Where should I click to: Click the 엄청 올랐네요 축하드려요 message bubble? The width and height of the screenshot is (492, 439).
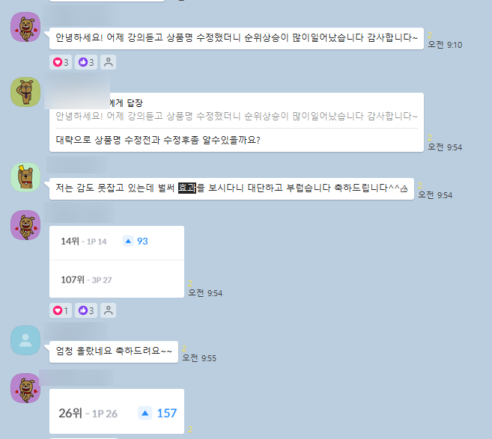click(x=114, y=352)
